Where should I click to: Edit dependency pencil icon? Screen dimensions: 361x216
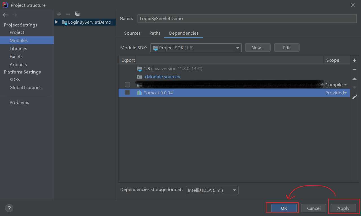tap(355, 97)
